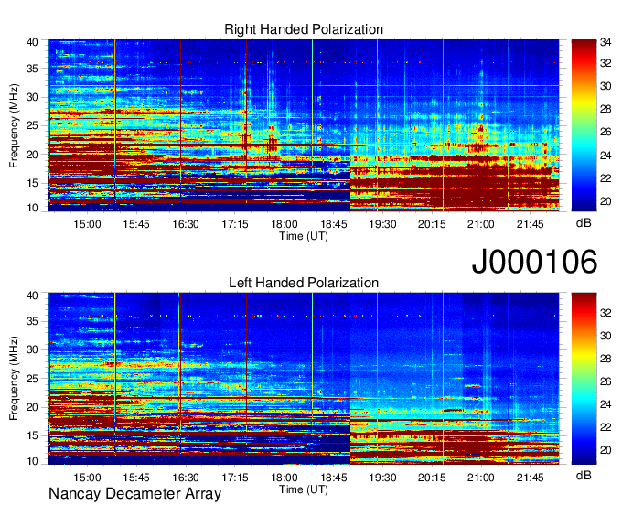
Task: Click the 26 dB label on Left Handed color bar
Action: (x=606, y=381)
